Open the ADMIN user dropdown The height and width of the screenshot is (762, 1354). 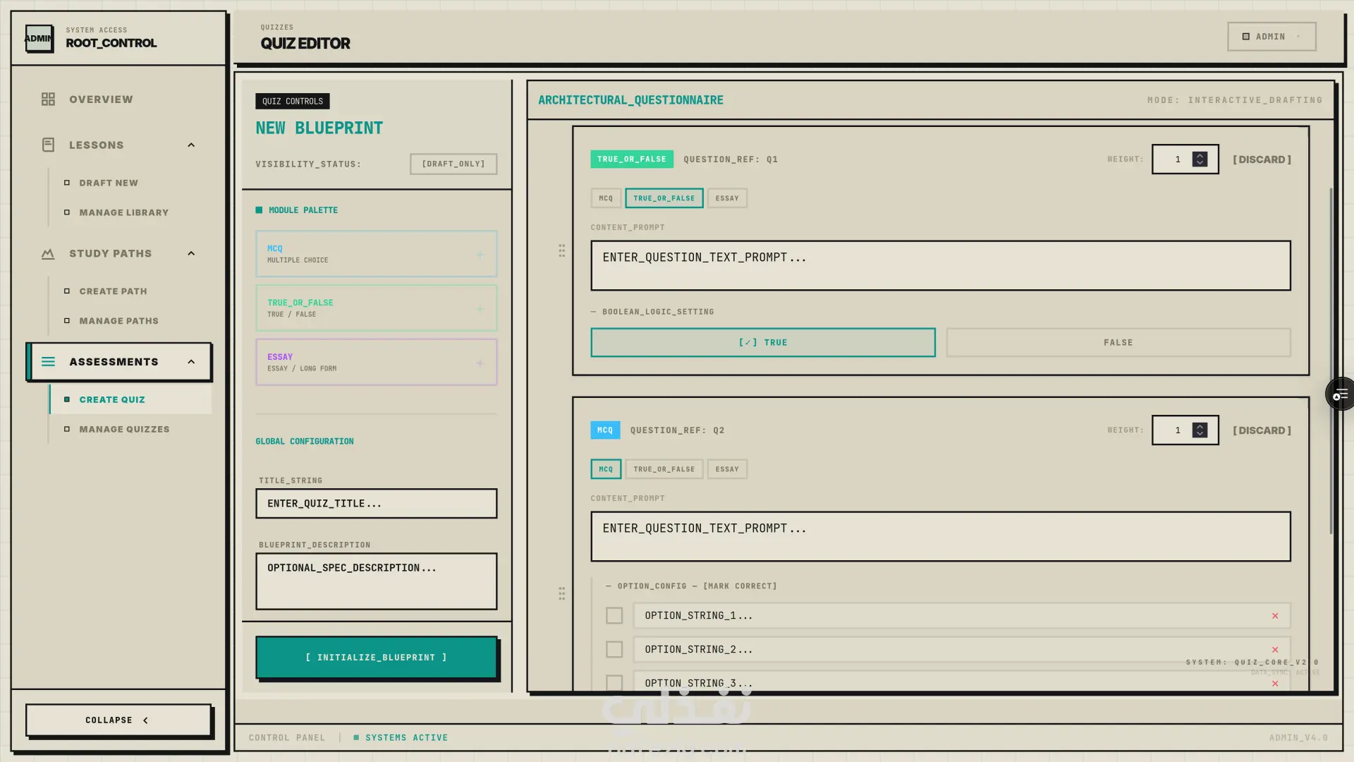tap(1271, 37)
